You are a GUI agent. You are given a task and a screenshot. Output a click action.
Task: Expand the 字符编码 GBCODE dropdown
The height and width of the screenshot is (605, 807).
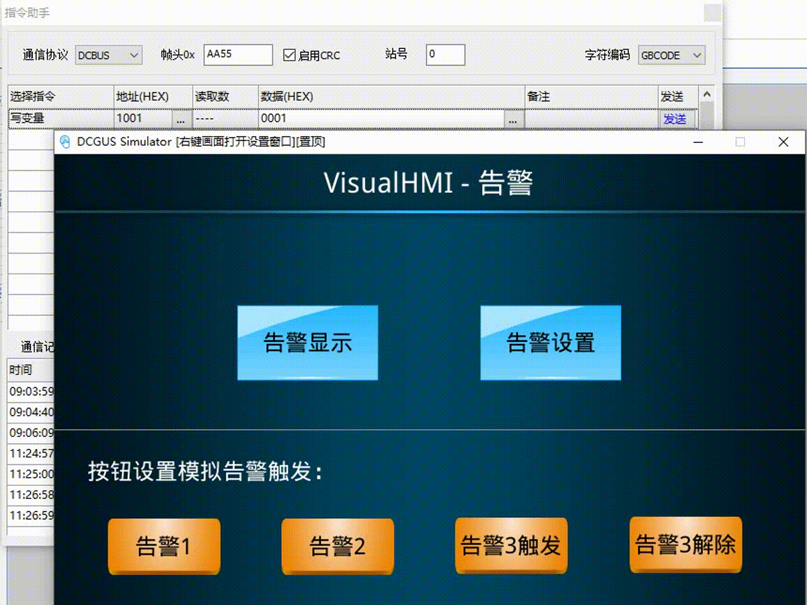(671, 55)
